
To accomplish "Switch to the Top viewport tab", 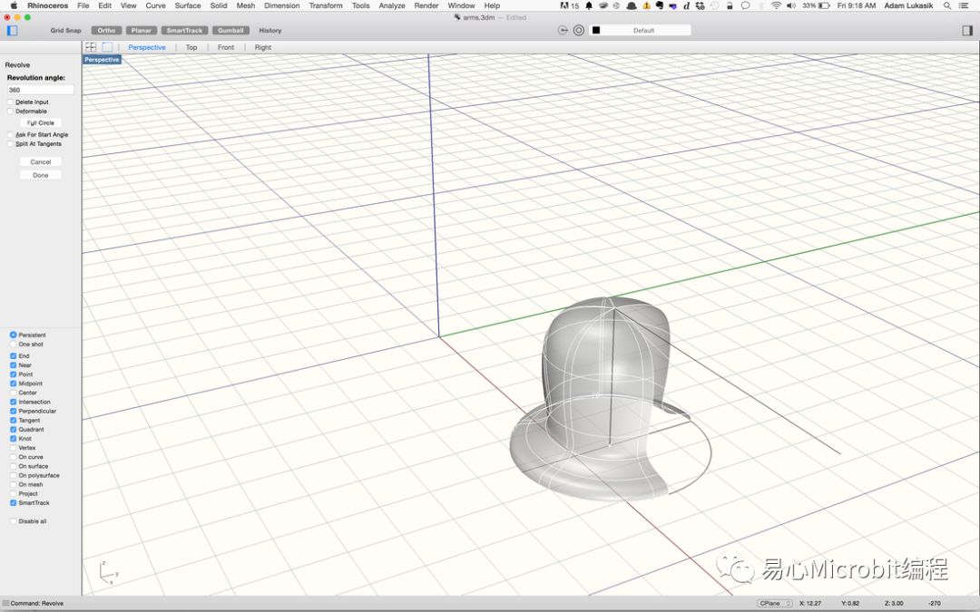I will pos(191,47).
